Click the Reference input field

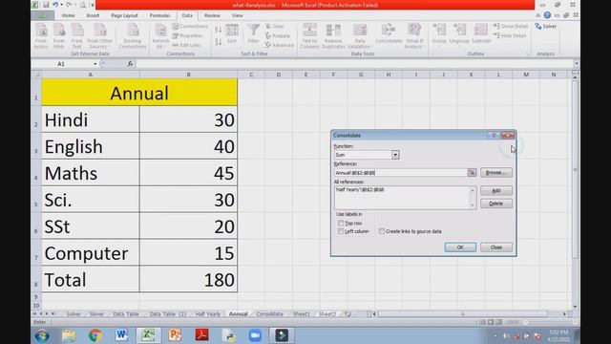coord(400,172)
